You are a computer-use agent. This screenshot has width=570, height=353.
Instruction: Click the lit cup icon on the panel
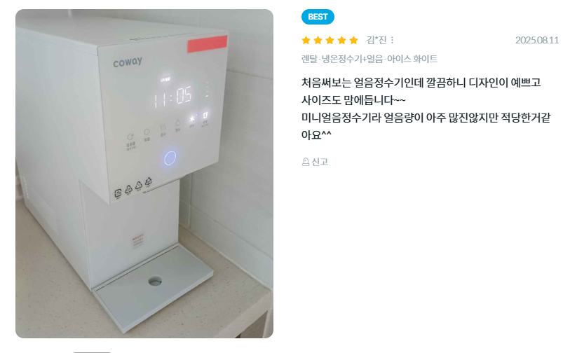[205, 116]
